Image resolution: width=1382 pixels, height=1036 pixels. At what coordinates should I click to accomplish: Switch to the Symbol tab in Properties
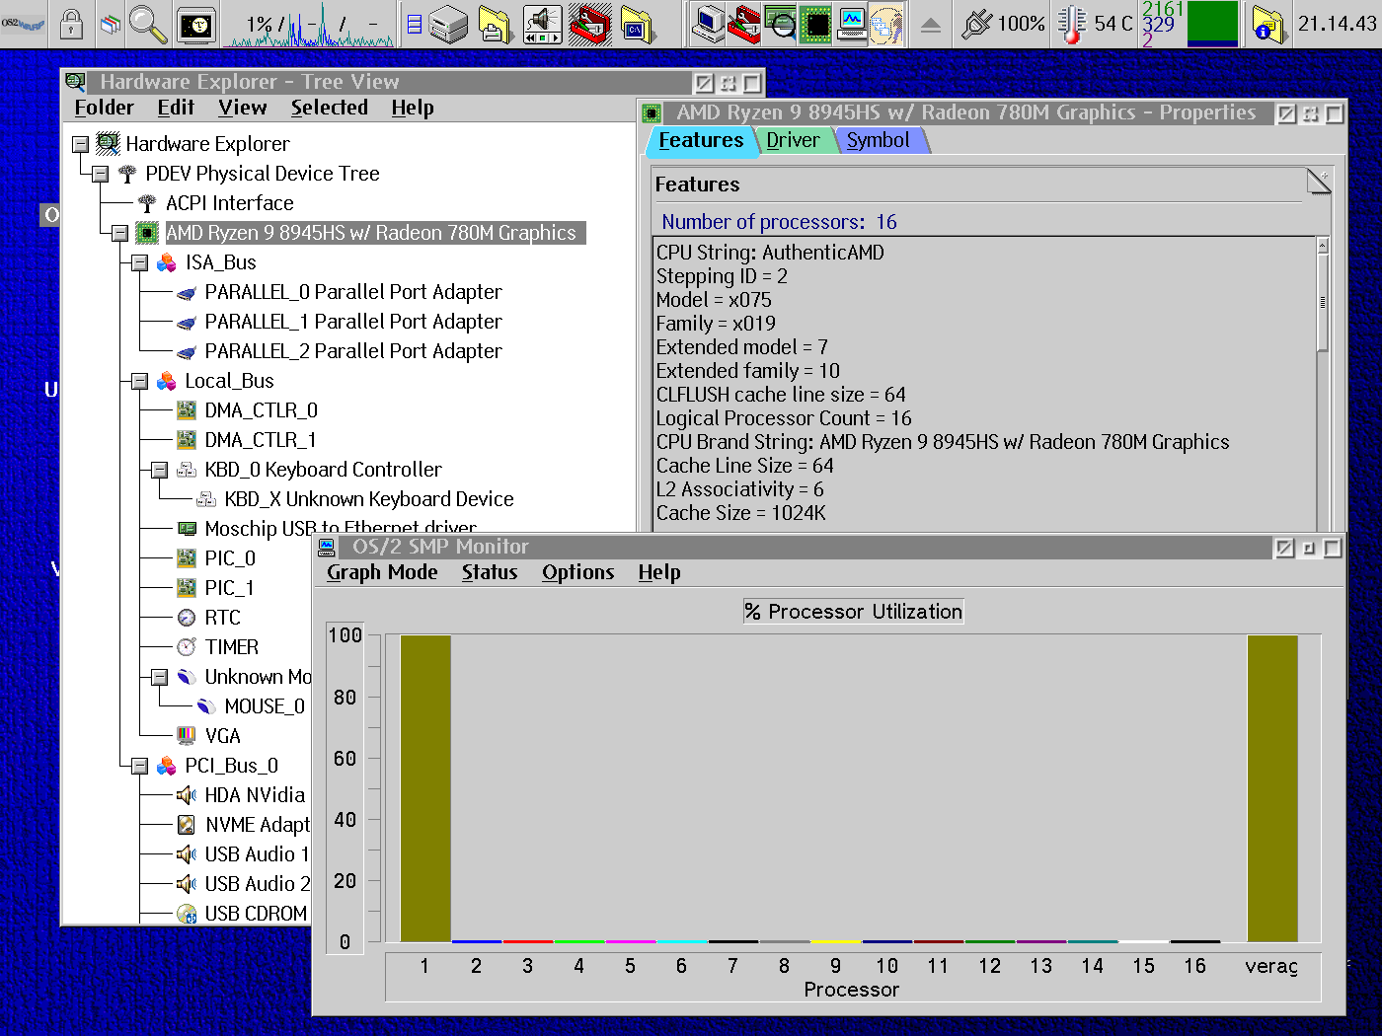coord(879,140)
